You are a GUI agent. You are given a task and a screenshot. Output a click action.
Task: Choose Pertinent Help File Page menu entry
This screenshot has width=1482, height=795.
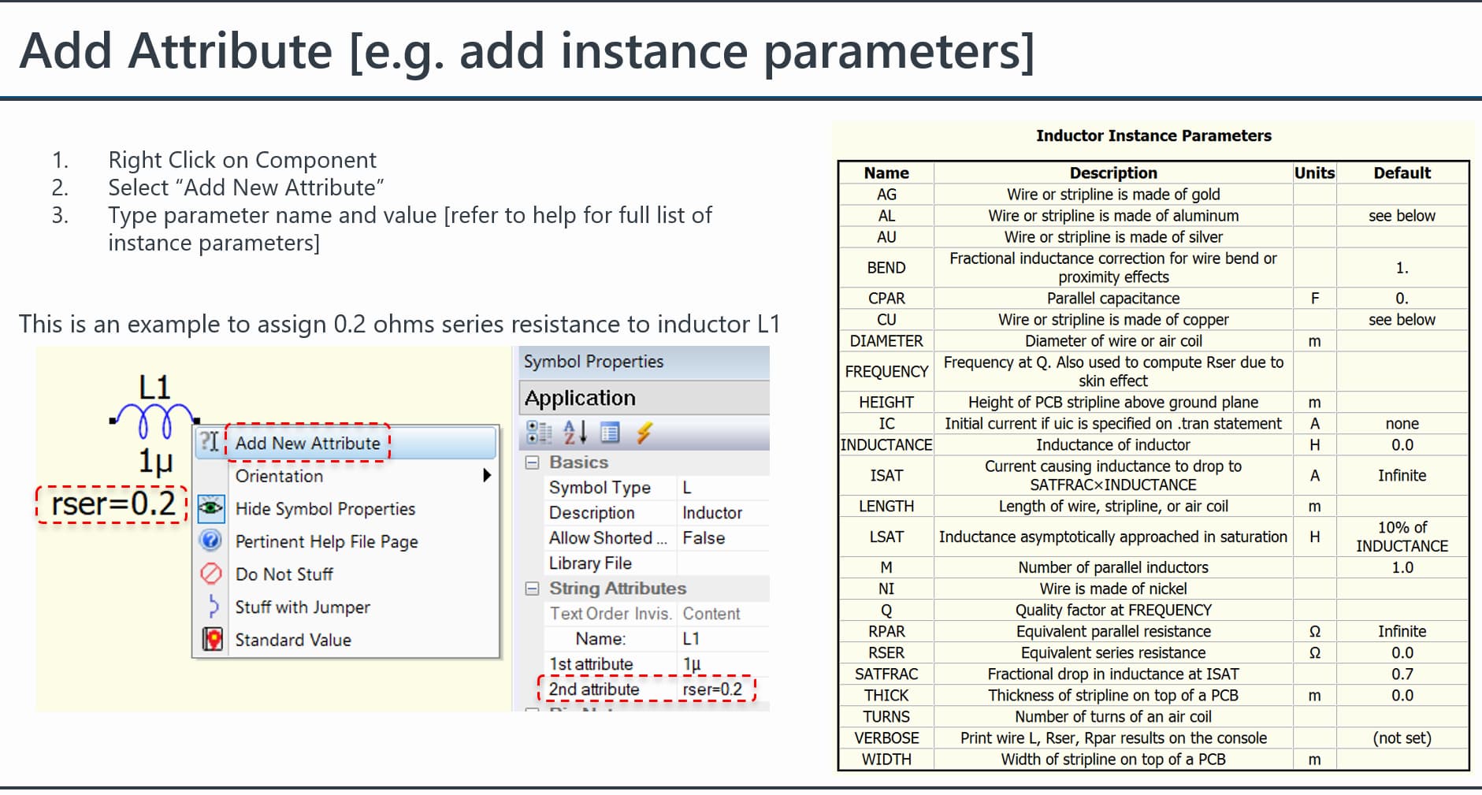click(x=326, y=541)
